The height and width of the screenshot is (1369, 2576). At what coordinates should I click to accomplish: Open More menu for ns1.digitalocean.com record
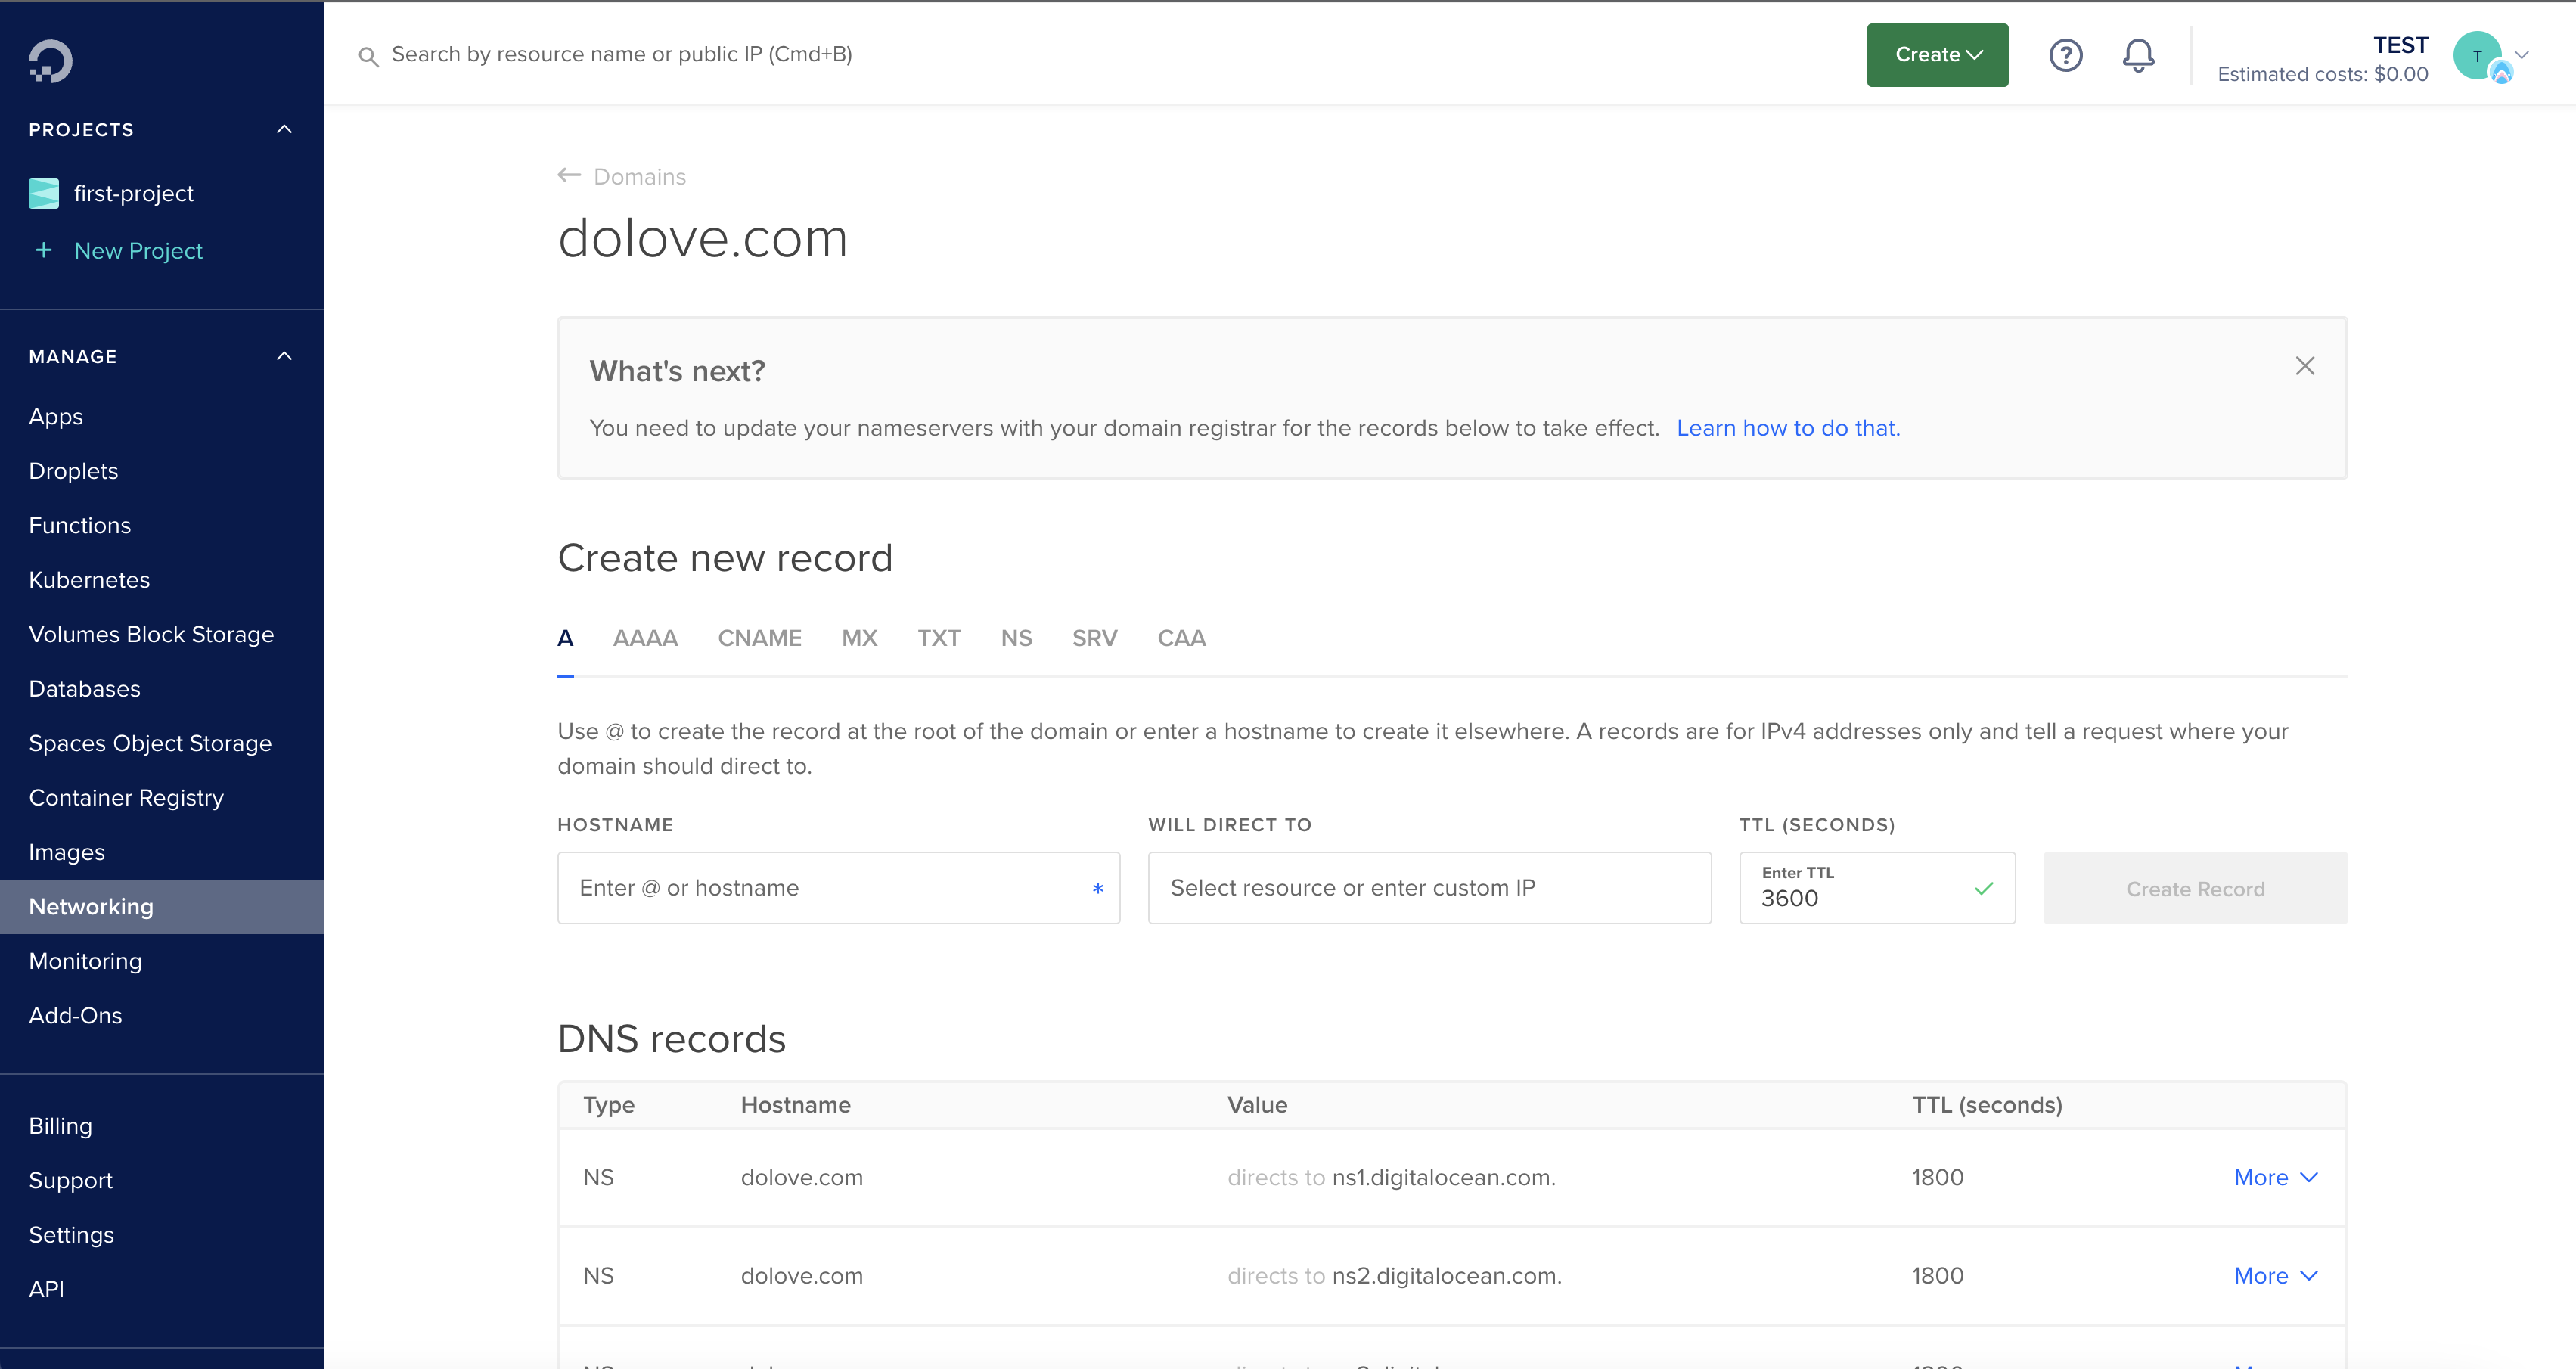(x=2275, y=1178)
